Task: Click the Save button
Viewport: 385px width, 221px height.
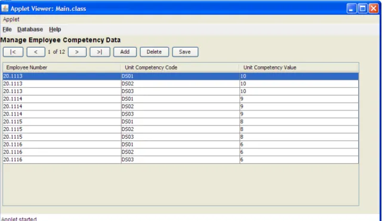Action: click(x=185, y=52)
